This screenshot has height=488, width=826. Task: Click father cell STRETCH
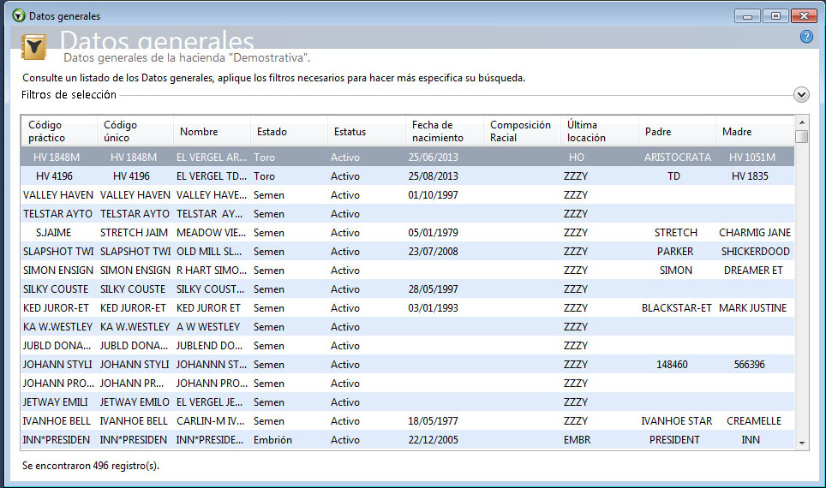click(x=675, y=233)
